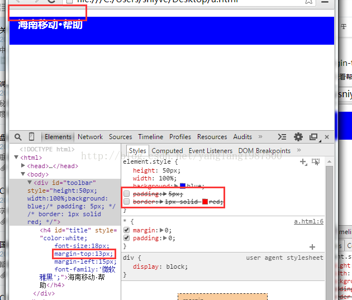The image size is (352, 300).
Task: Uncheck the margin: 0 property
Action: [x=127, y=230]
